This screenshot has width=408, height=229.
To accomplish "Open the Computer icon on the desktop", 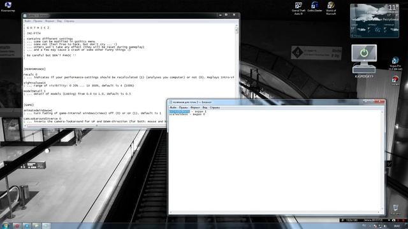I will (8, 6).
